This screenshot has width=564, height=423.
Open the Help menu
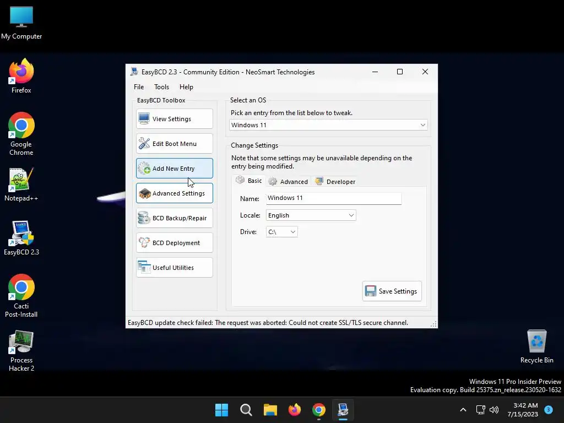click(186, 86)
